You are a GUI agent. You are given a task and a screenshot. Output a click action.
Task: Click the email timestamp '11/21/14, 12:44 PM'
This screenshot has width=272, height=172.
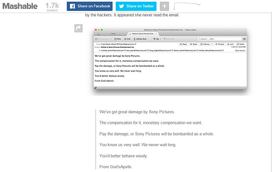[238, 47]
